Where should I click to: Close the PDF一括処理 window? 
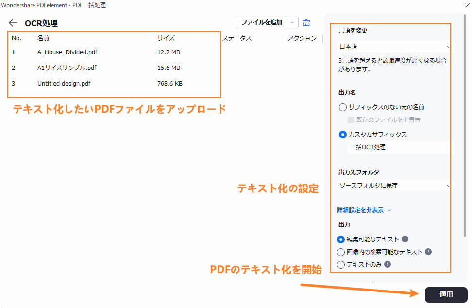click(467, 5)
